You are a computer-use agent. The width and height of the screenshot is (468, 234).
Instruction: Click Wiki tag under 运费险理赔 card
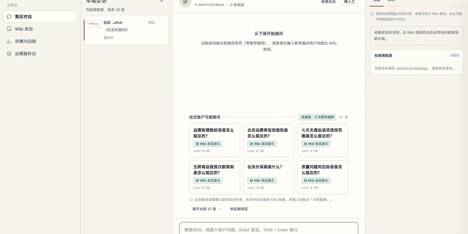(208, 144)
